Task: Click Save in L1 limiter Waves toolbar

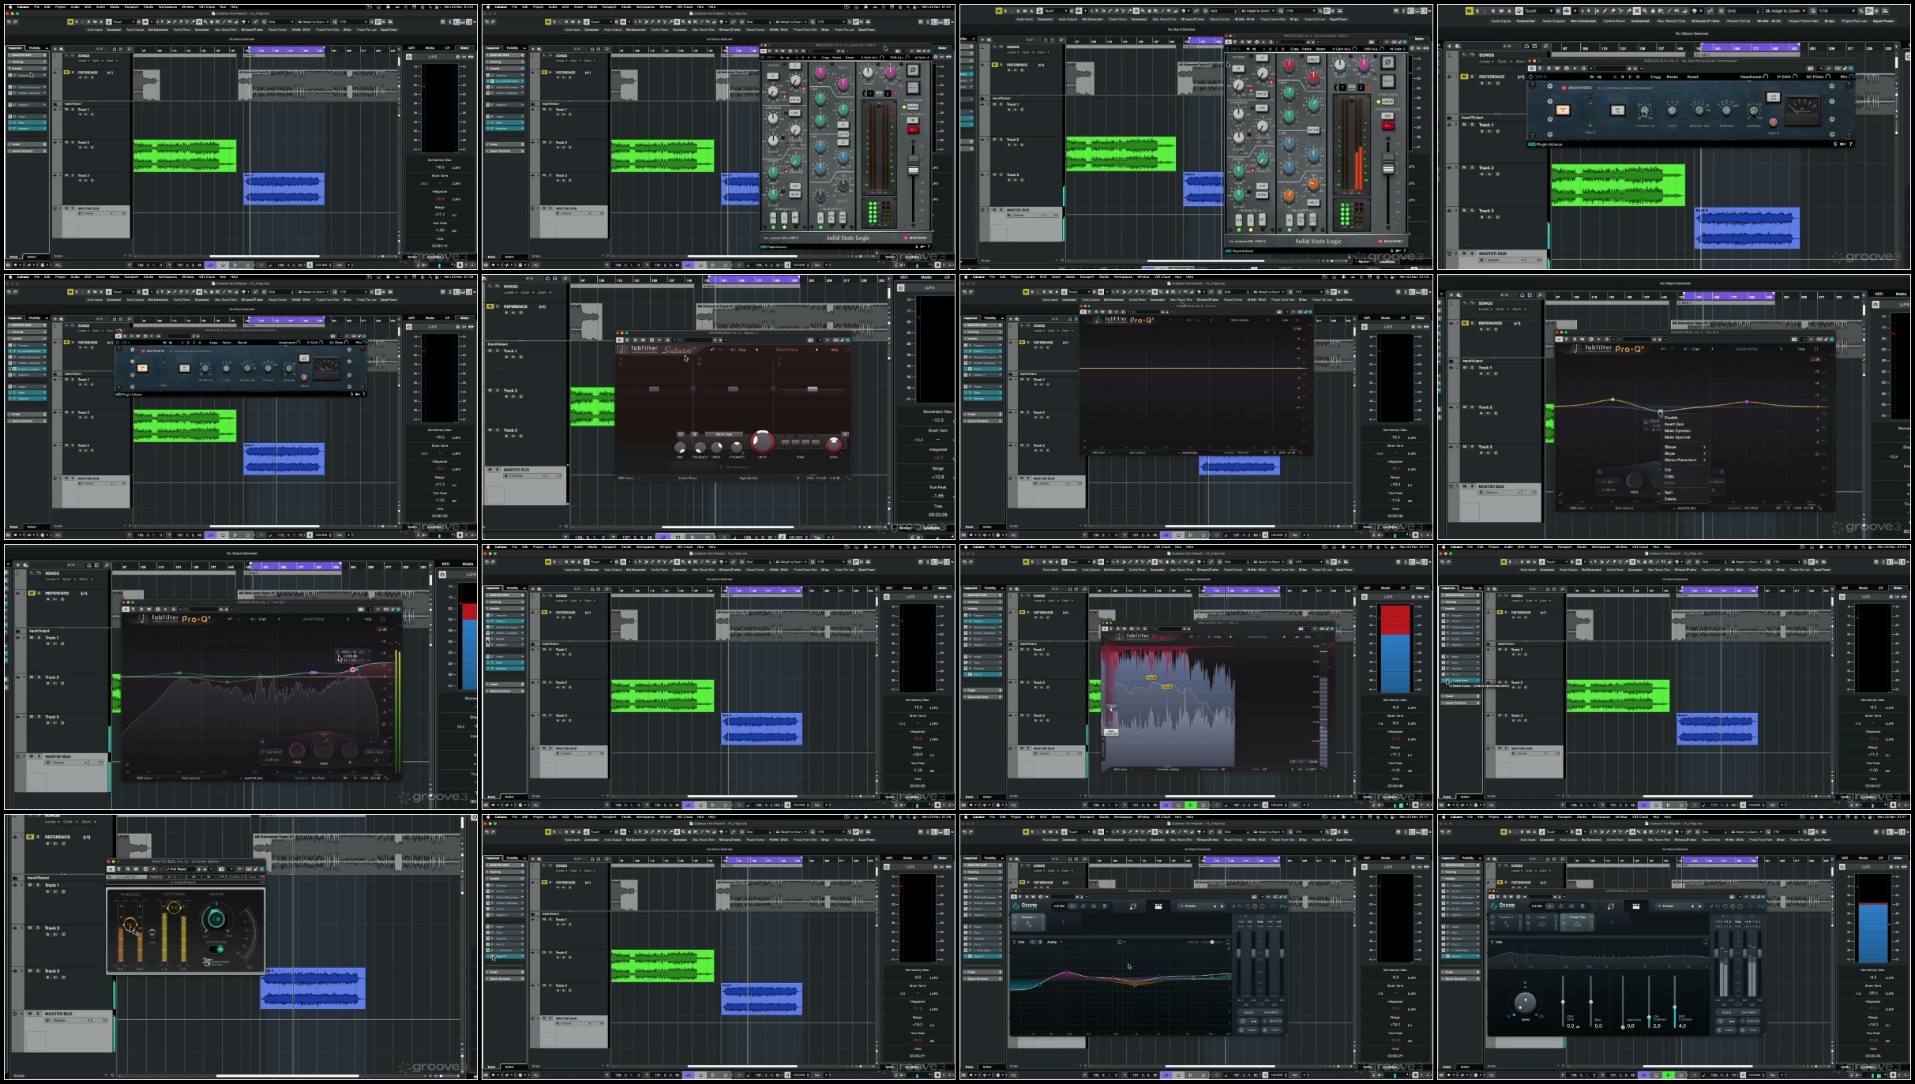Action: (x=253, y=877)
